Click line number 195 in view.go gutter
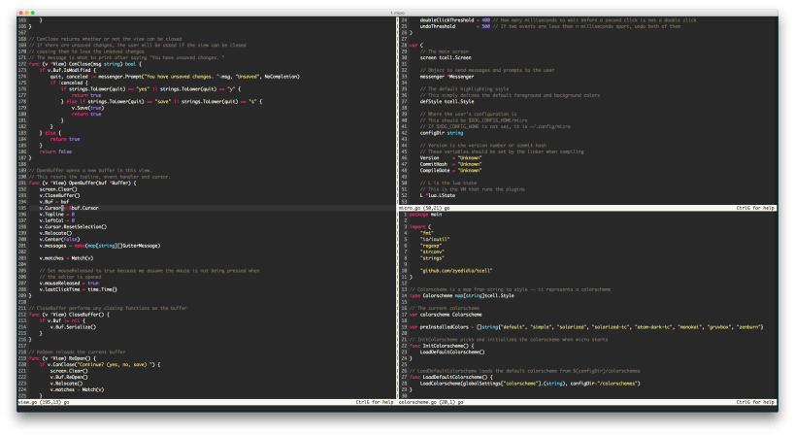Screen dimensions: 795x436 click(22, 208)
